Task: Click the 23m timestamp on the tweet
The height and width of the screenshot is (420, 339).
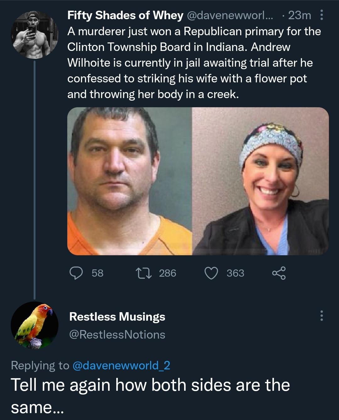Action: click(299, 15)
